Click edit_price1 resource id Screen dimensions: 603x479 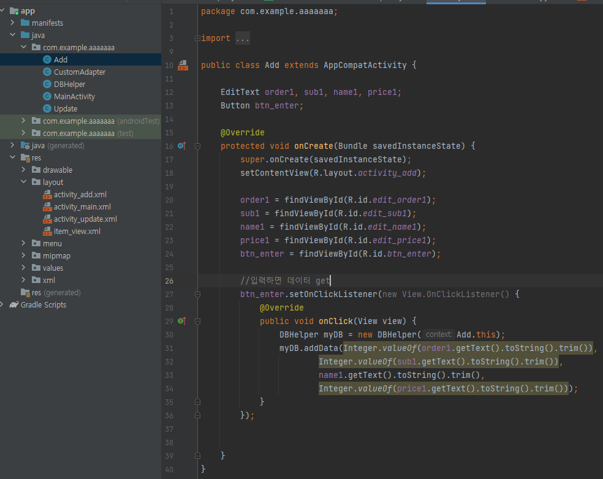click(x=400, y=240)
